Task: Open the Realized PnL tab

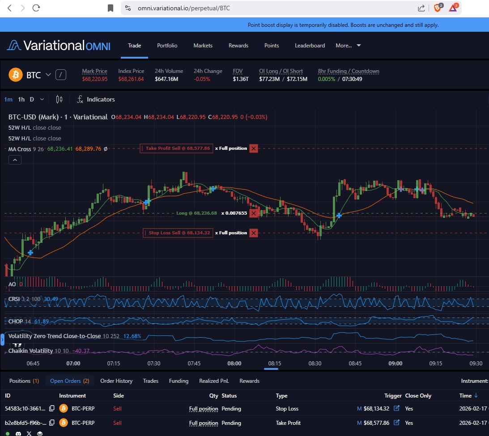Action: [214, 381]
